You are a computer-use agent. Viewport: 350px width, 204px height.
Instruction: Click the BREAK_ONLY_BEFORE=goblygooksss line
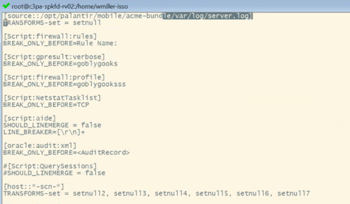pyautogui.click(x=64, y=84)
